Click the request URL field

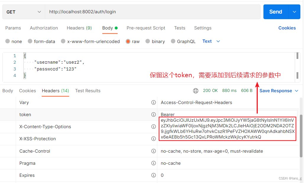153,12
